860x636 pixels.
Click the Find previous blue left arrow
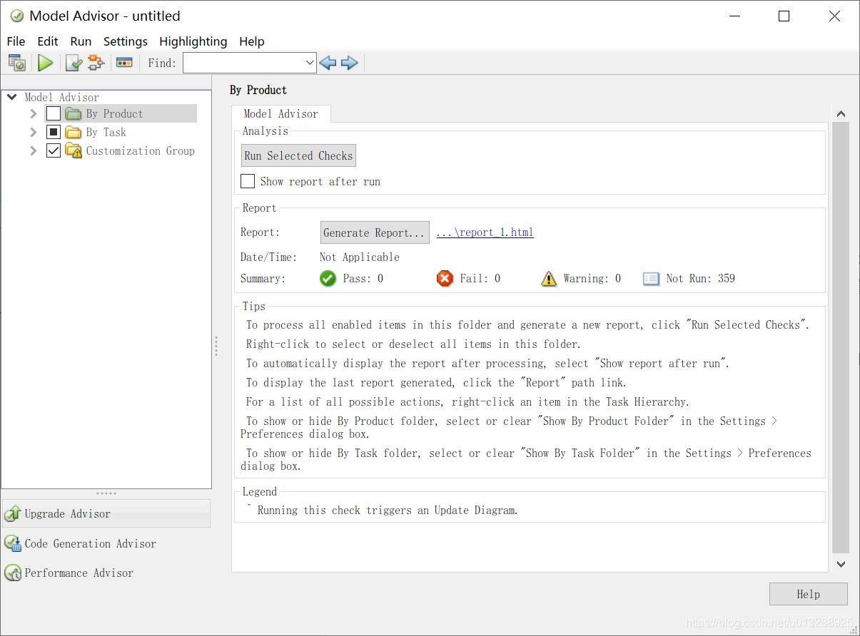(x=328, y=63)
